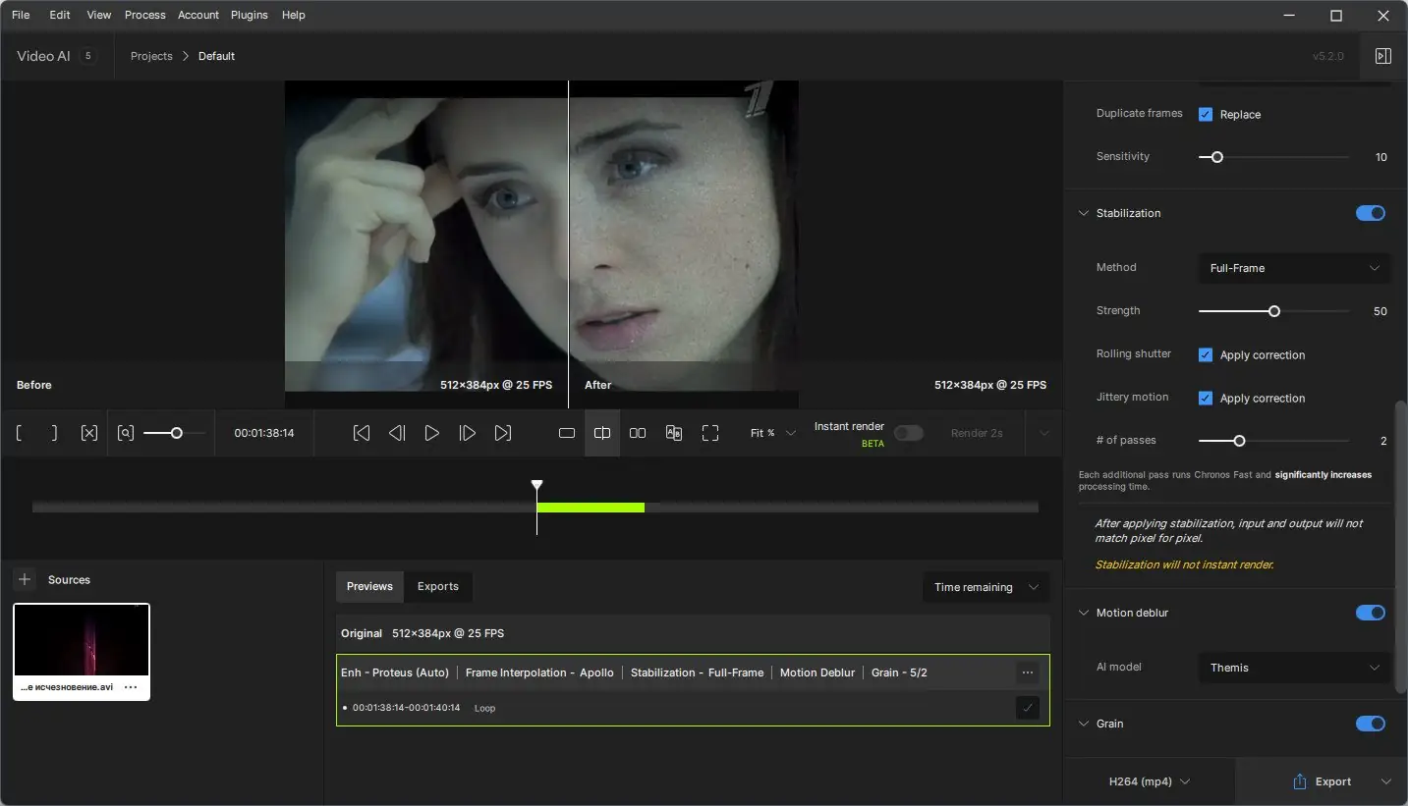This screenshot has width=1408, height=806.
Task: Click the play button in playback controls
Action: tap(431, 433)
